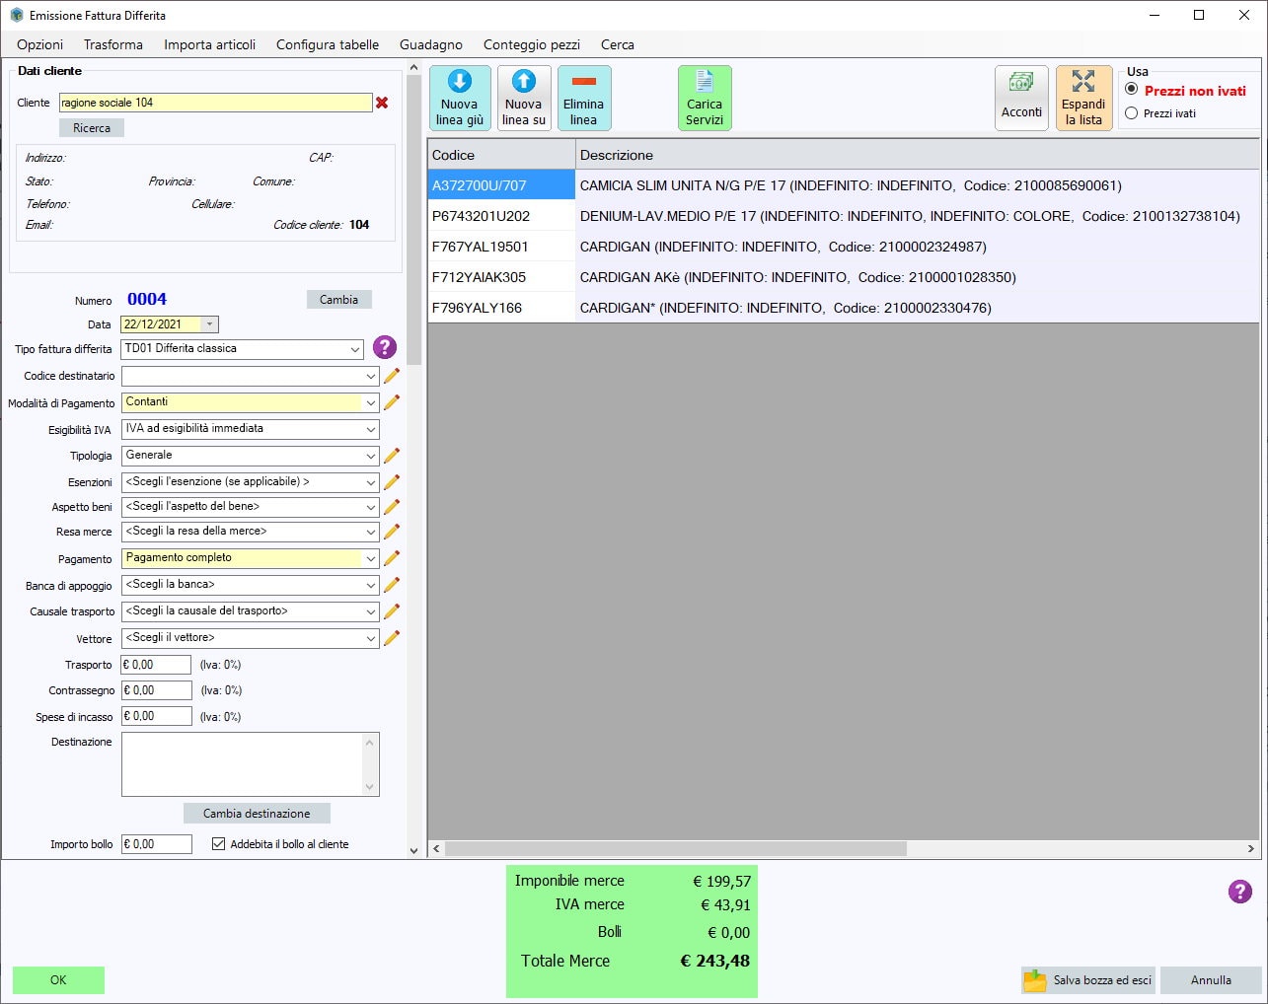Click the Importo bollo field
This screenshot has width=1268, height=1004.
click(x=156, y=844)
